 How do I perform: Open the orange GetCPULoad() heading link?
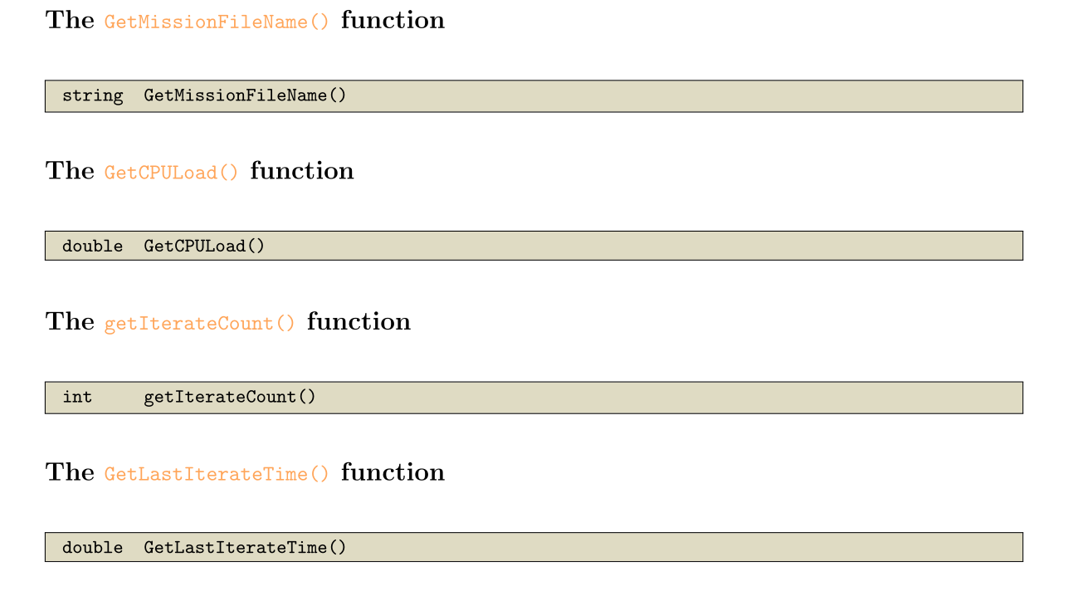pyautogui.click(x=171, y=172)
